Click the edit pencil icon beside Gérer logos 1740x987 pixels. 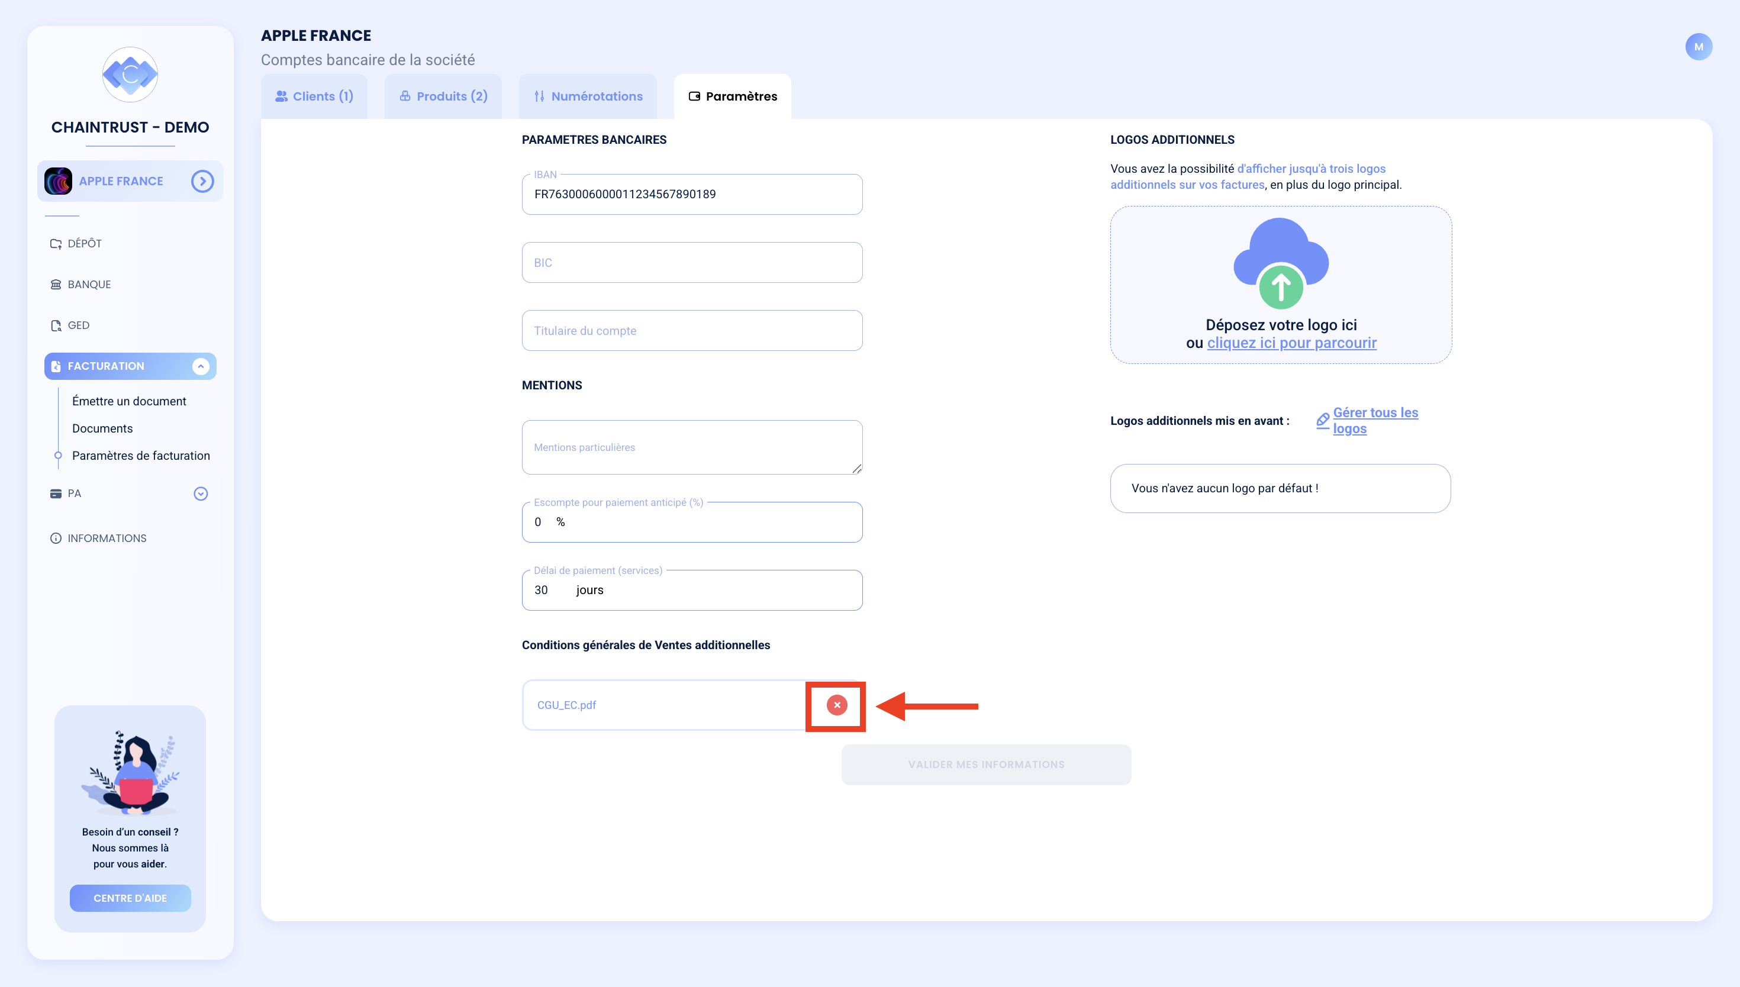(1322, 420)
